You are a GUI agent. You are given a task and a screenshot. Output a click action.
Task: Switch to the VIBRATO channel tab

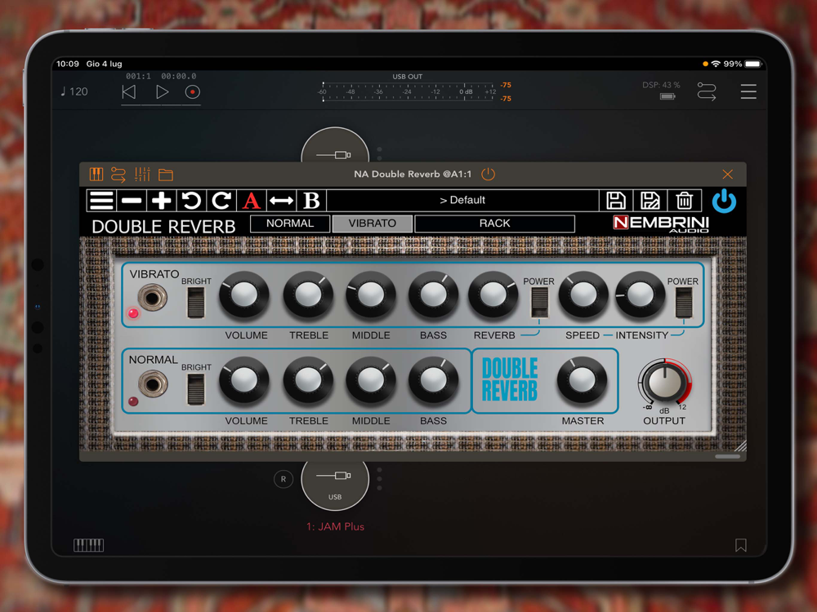373,224
